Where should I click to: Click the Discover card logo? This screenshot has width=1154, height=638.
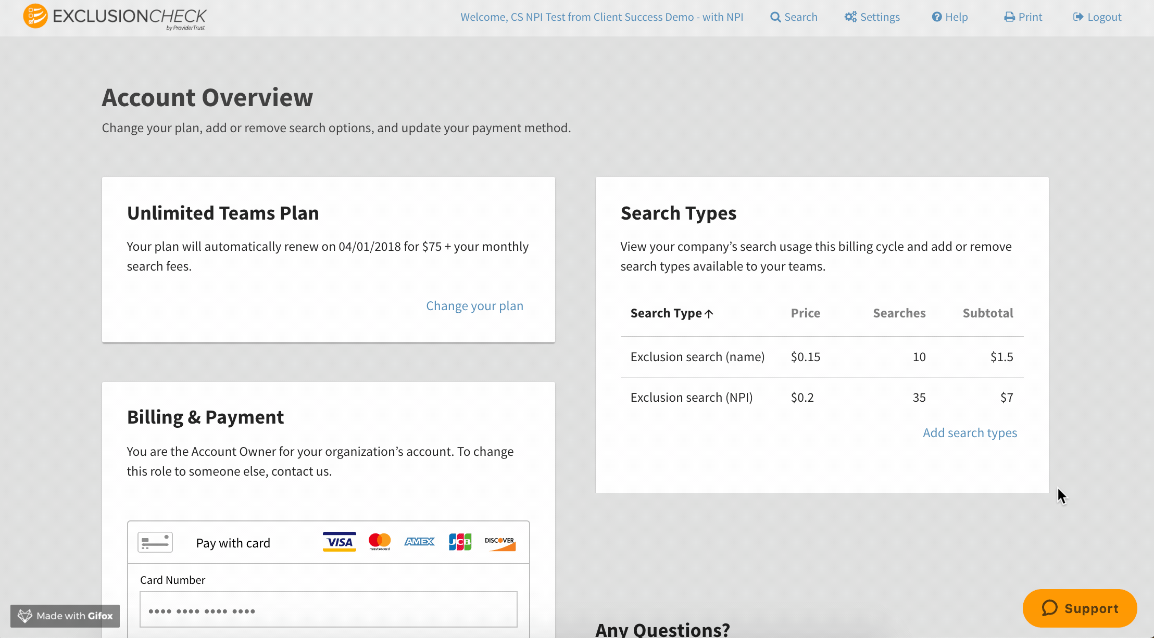[500, 543]
